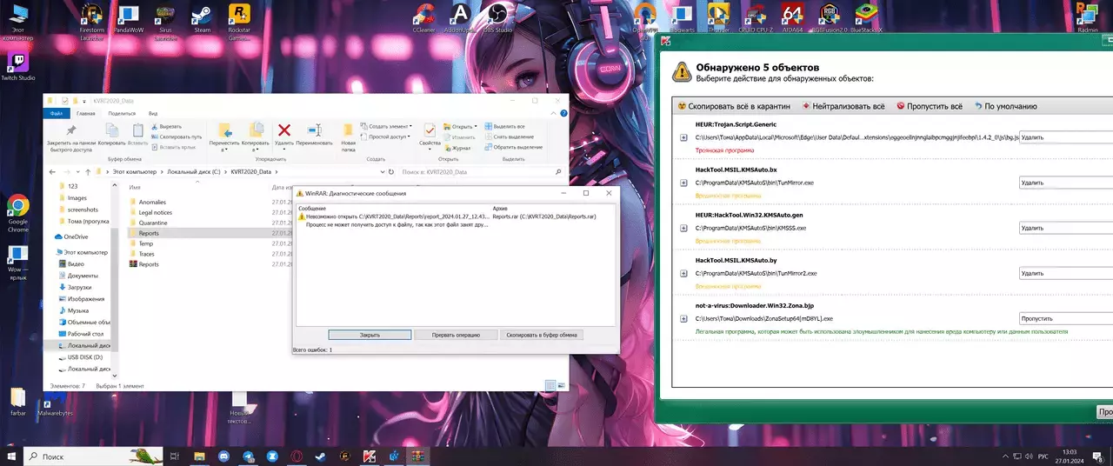
Task: Select the Anomalies folder in file list
Action: point(152,202)
